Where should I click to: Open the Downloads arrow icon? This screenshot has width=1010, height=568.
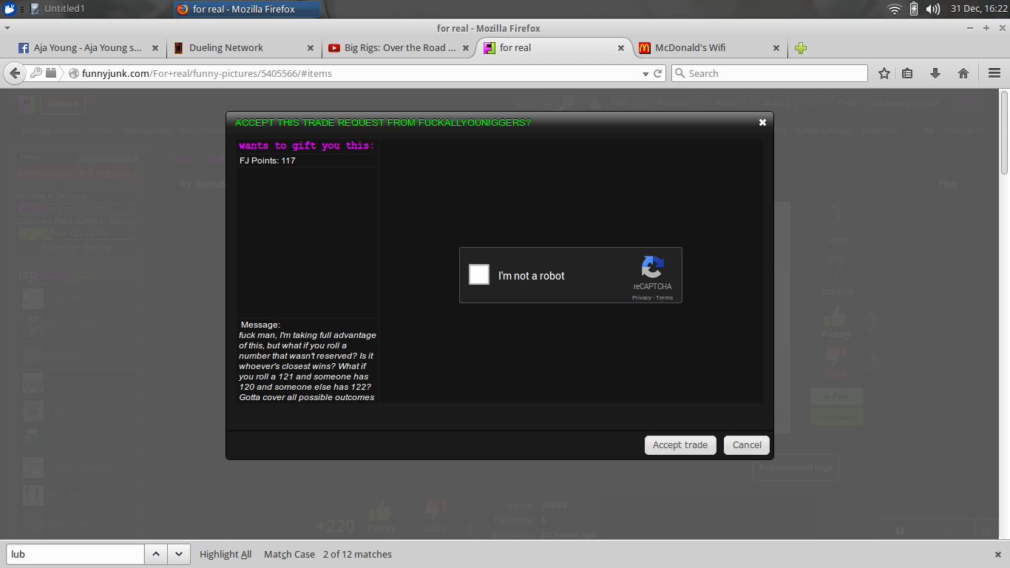935,73
